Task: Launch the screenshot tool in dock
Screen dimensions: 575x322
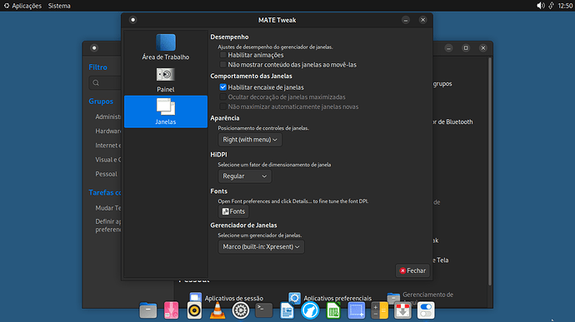Action: click(x=356, y=310)
